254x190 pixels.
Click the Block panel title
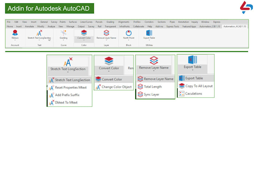[128, 45]
